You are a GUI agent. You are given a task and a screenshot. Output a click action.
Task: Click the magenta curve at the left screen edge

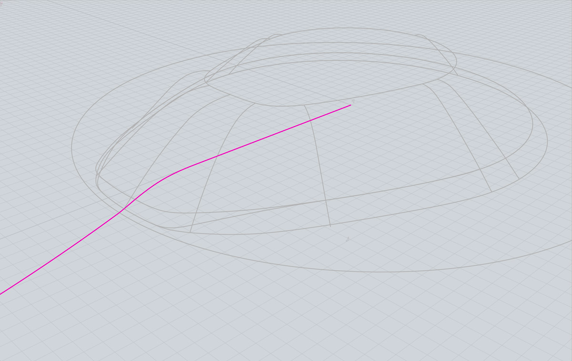(x=1, y=293)
